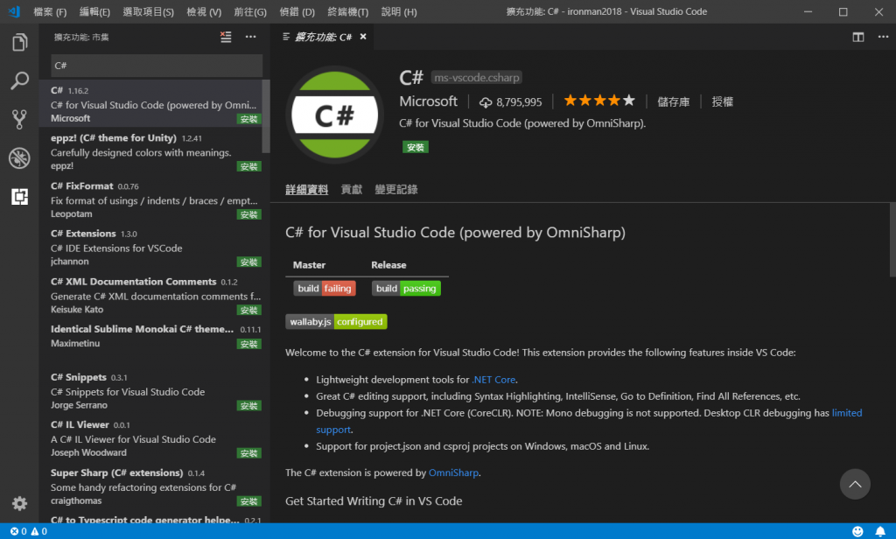Install Identical Sublime Monokai C# theme
This screenshot has height=539, width=896.
tap(249, 344)
